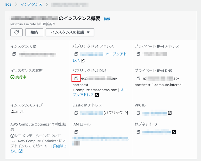Click the 実行中 running status
This screenshot has width=201, height=161.
[x=18, y=77]
